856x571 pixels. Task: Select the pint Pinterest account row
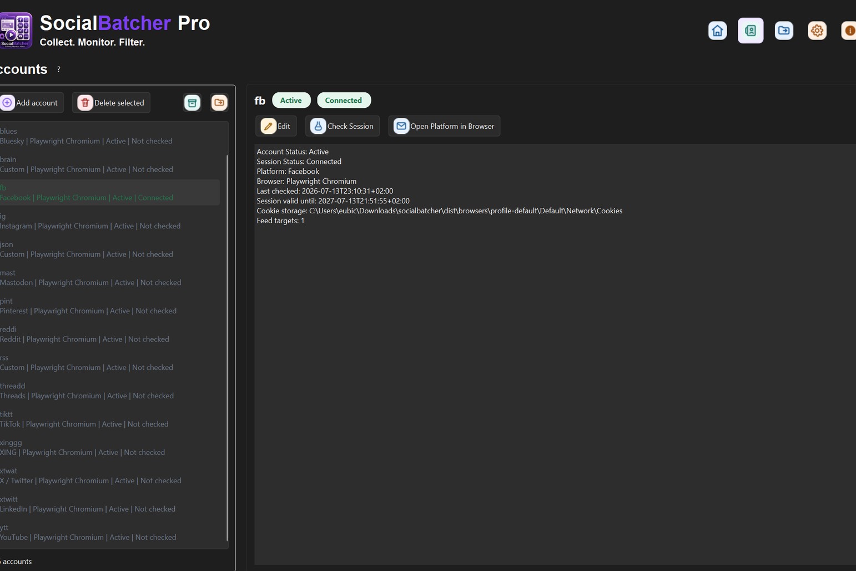110,306
